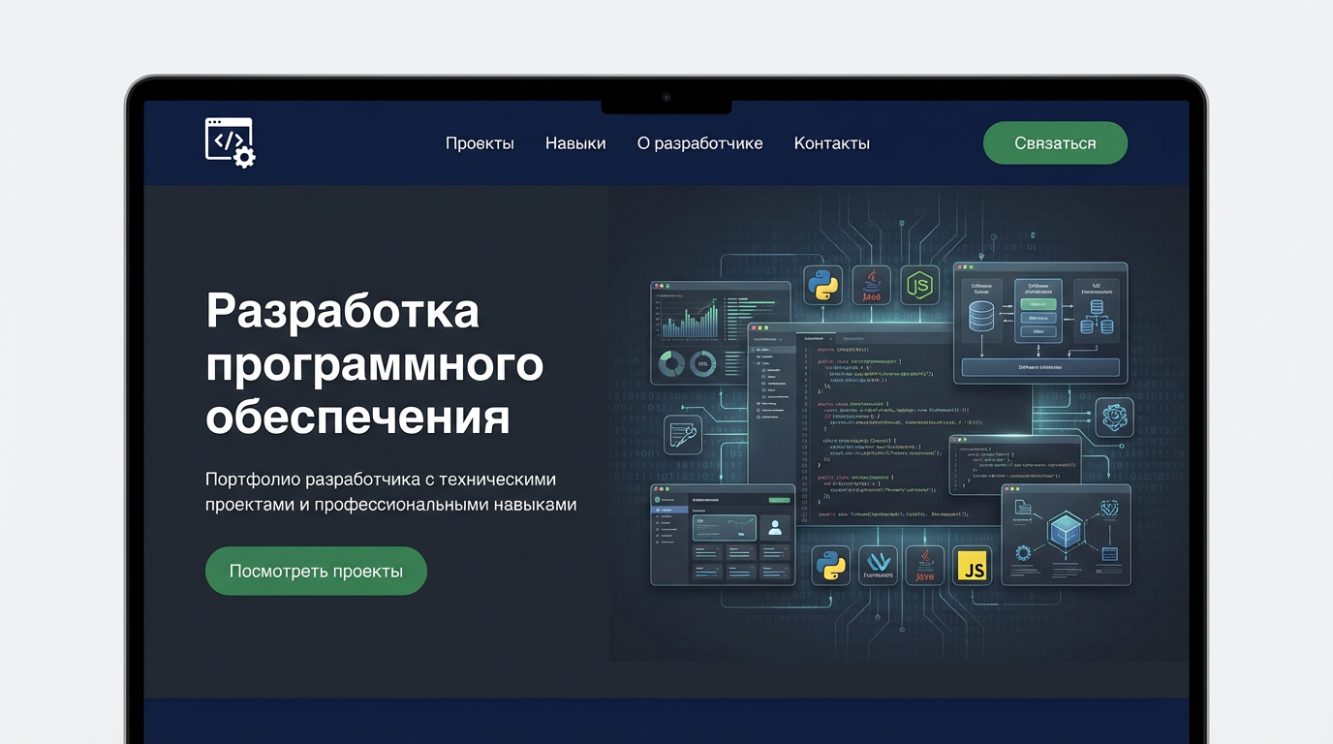Select the Python logo in the top icon row
This screenshot has width=1333, height=744.
coord(822,285)
